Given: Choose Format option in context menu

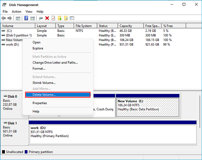Looking at the screenshot, I should [39, 69].
